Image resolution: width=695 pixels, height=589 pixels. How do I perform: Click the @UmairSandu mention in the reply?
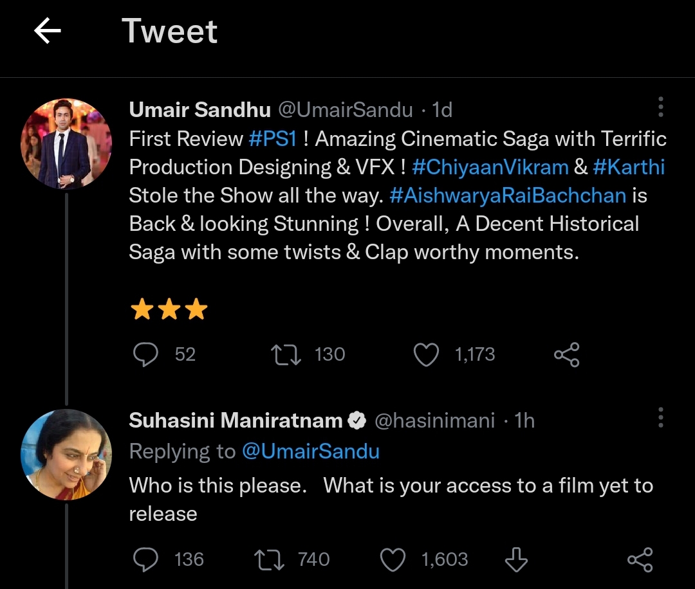point(311,451)
